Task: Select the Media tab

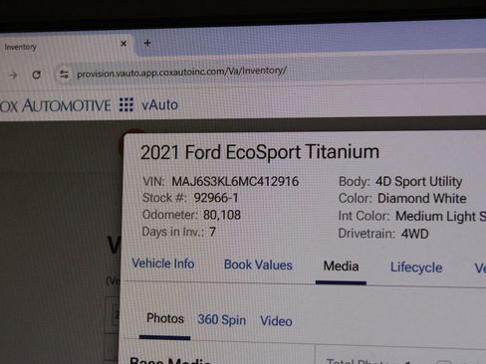Action: (x=341, y=267)
